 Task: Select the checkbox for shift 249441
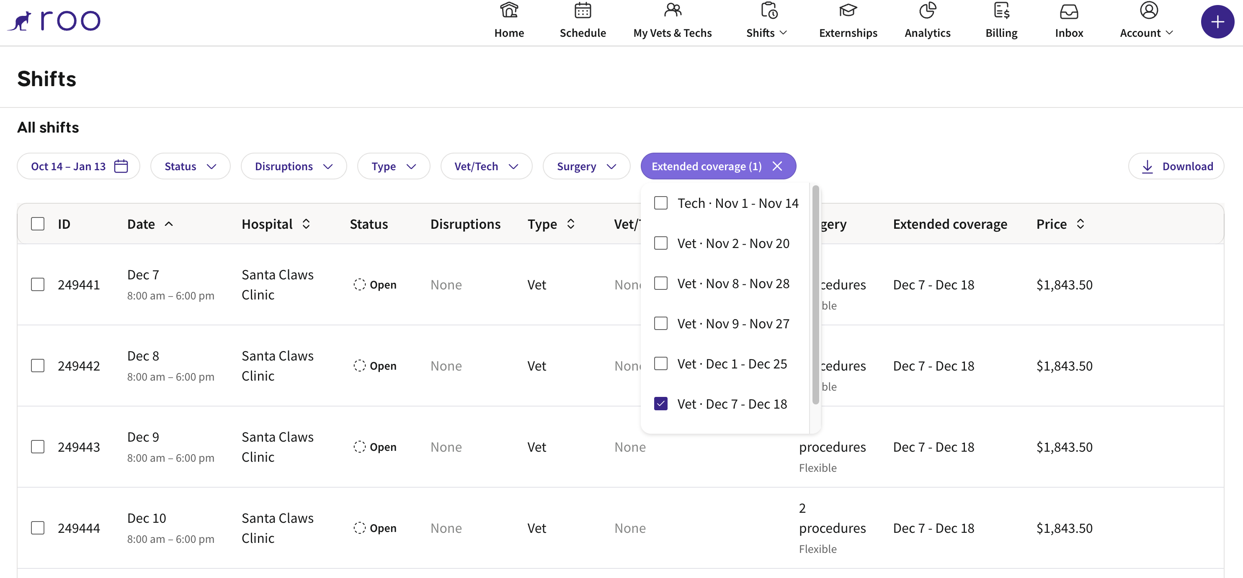pyautogui.click(x=38, y=284)
